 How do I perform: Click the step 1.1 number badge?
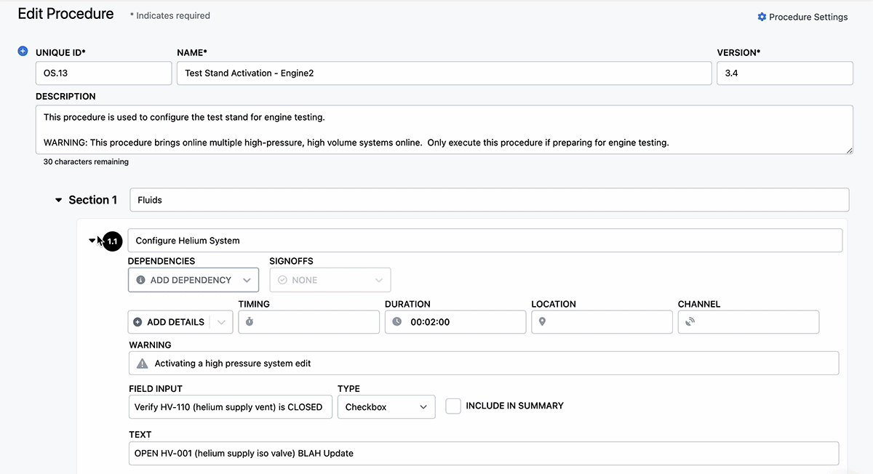tap(112, 241)
